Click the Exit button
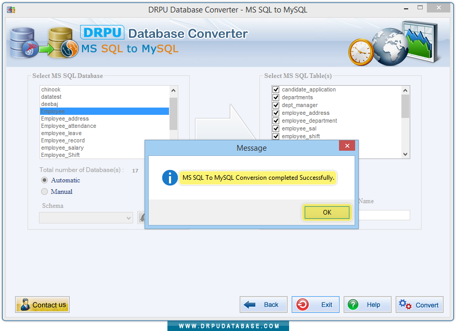456x331 pixels. [316, 304]
